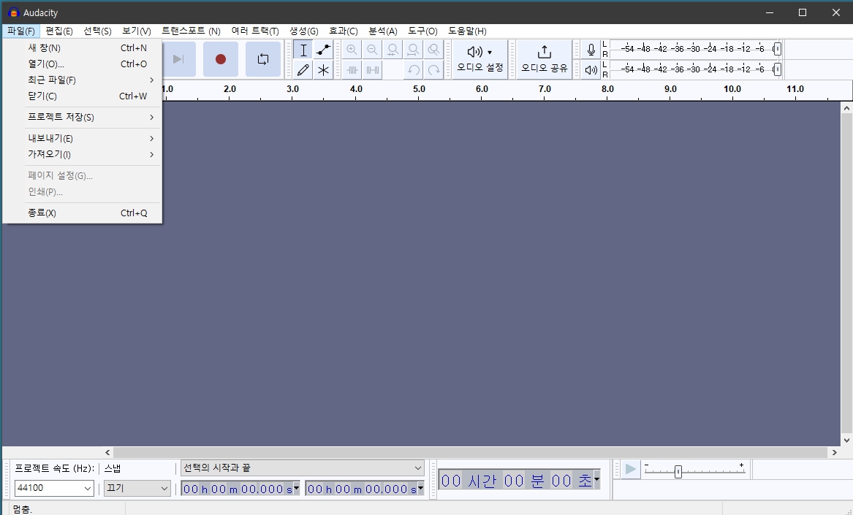Click the Play-at-speed green button
The width and height of the screenshot is (853, 515).
click(x=631, y=469)
